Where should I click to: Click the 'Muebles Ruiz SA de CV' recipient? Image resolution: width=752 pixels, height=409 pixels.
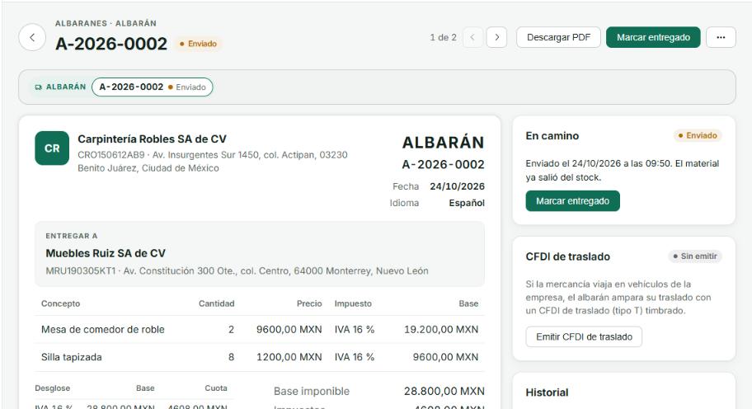pyautogui.click(x=106, y=253)
